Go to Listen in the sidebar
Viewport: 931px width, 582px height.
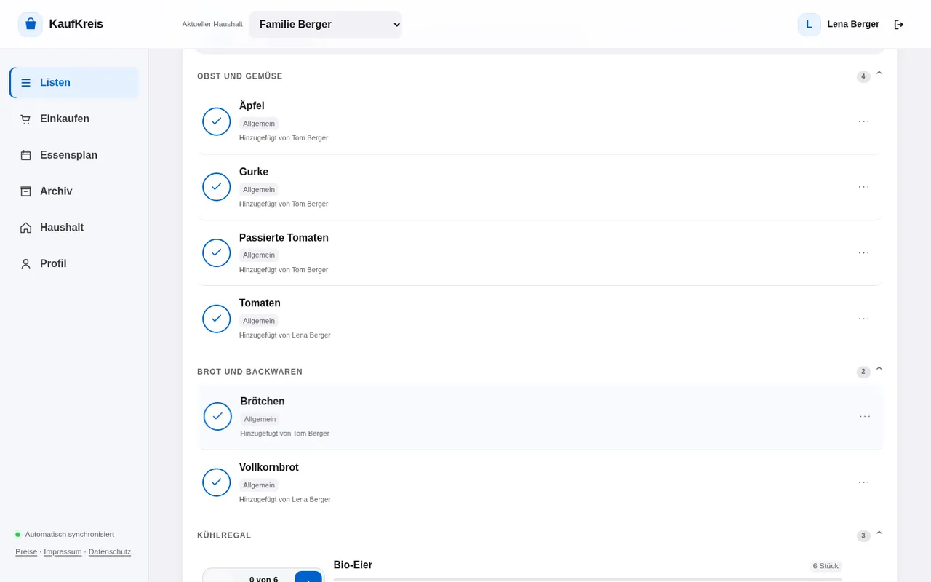tap(73, 82)
